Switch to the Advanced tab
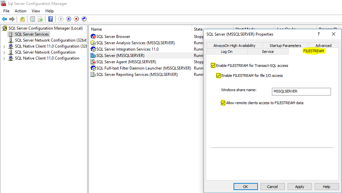Image resolution: width=342 pixels, height=193 pixels. (x=323, y=46)
